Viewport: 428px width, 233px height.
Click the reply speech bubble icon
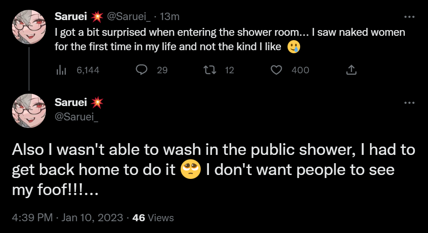141,70
